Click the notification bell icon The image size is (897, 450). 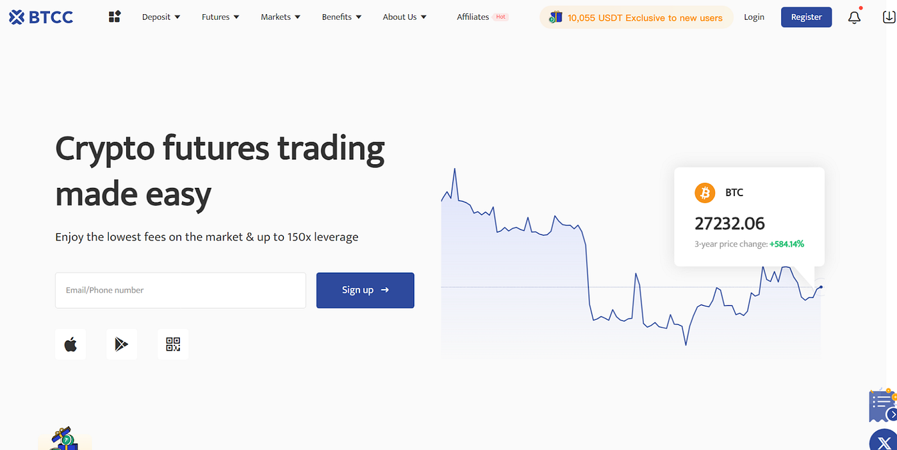click(x=854, y=17)
